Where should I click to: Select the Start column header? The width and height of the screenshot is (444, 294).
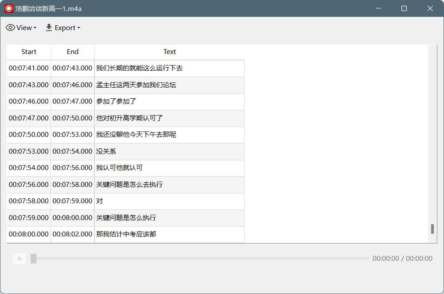pos(29,52)
